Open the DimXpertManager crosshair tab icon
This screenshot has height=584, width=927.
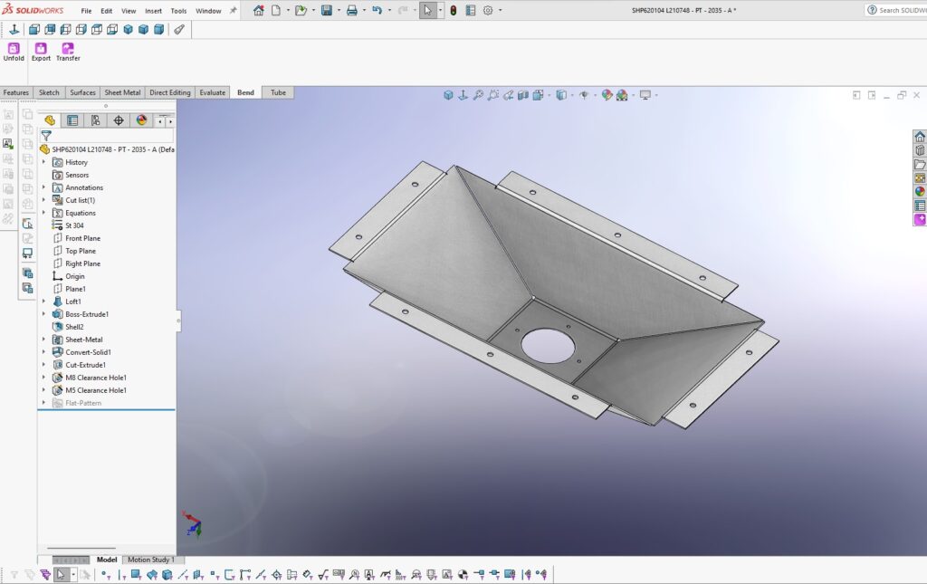click(x=119, y=120)
